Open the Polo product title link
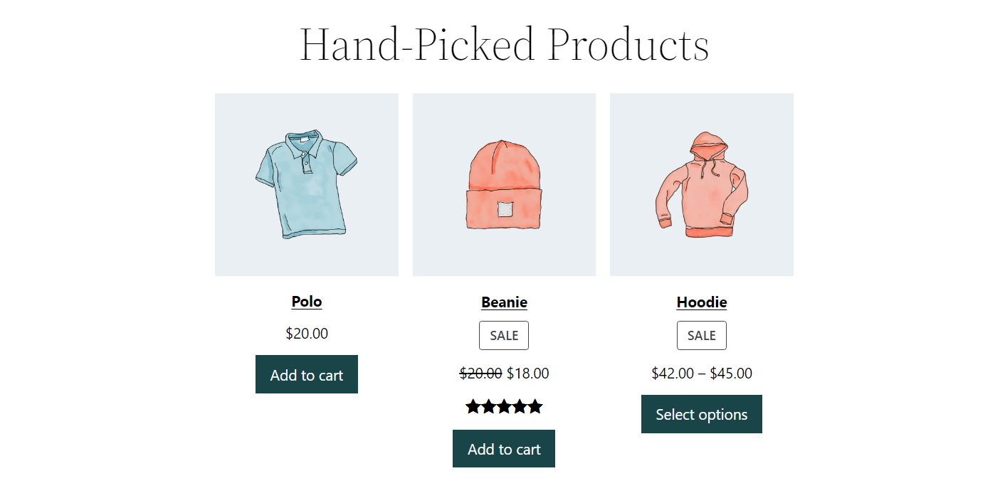Screen dimensions: 1005x503 306,301
